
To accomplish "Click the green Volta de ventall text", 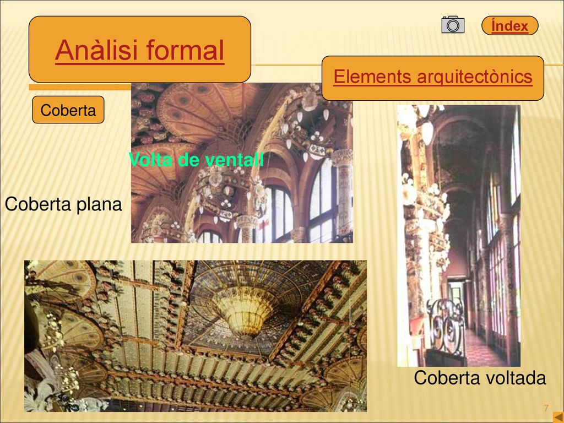I will pos(196,159).
